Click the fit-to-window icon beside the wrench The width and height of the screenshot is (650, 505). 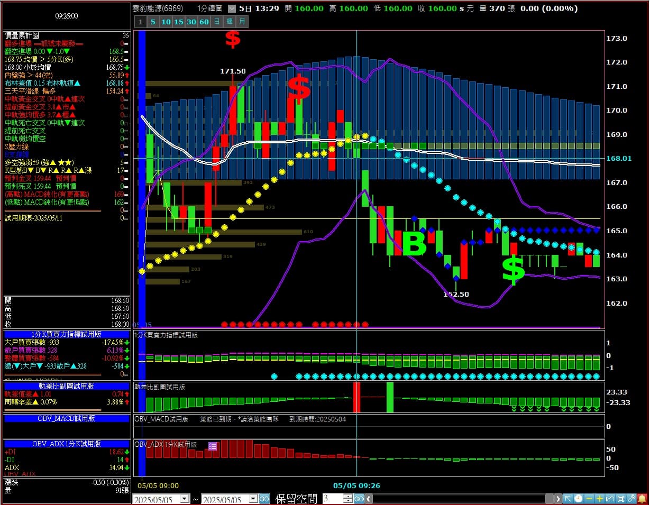coord(621,499)
